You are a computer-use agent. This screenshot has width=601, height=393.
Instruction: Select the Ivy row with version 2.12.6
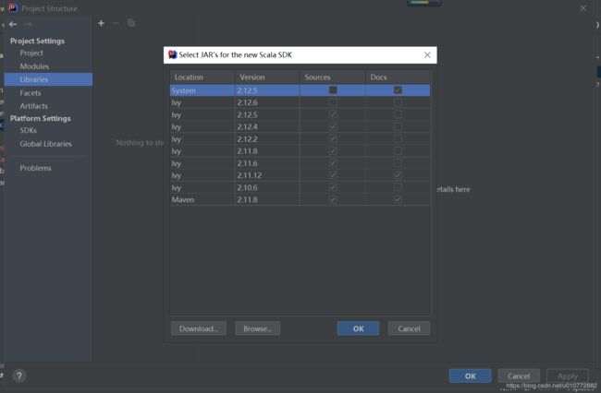tap(300, 102)
